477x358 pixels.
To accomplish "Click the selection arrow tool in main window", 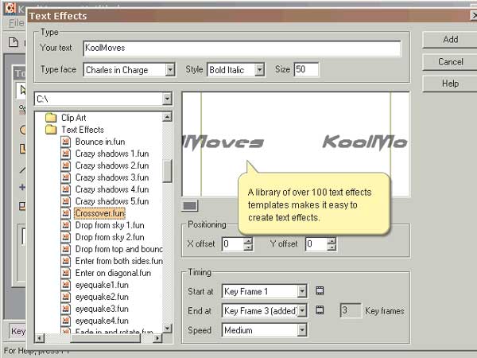I will click(22, 90).
